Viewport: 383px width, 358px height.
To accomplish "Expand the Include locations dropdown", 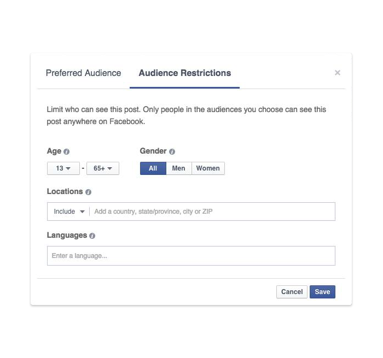I will click(x=69, y=212).
